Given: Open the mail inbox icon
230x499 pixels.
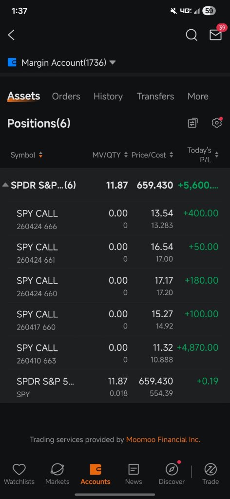Looking at the screenshot, I should pyautogui.click(x=215, y=35).
